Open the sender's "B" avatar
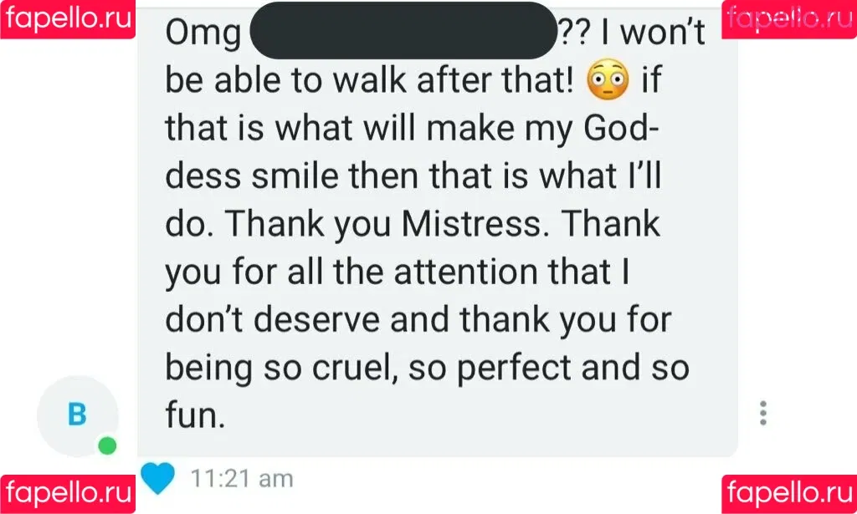 [x=78, y=415]
